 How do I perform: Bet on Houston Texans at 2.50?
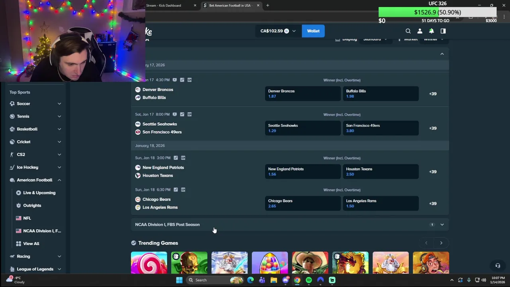pos(381,171)
